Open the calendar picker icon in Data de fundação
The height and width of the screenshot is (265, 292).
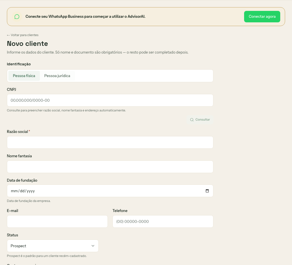pyautogui.click(x=207, y=191)
